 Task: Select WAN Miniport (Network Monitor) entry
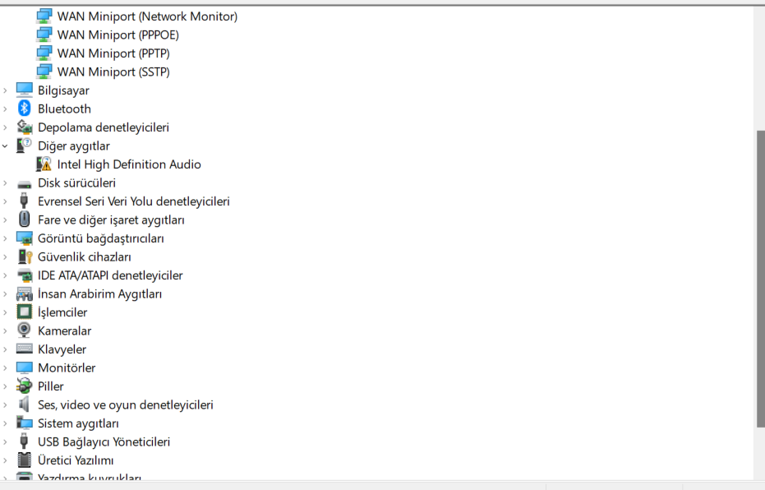point(147,16)
